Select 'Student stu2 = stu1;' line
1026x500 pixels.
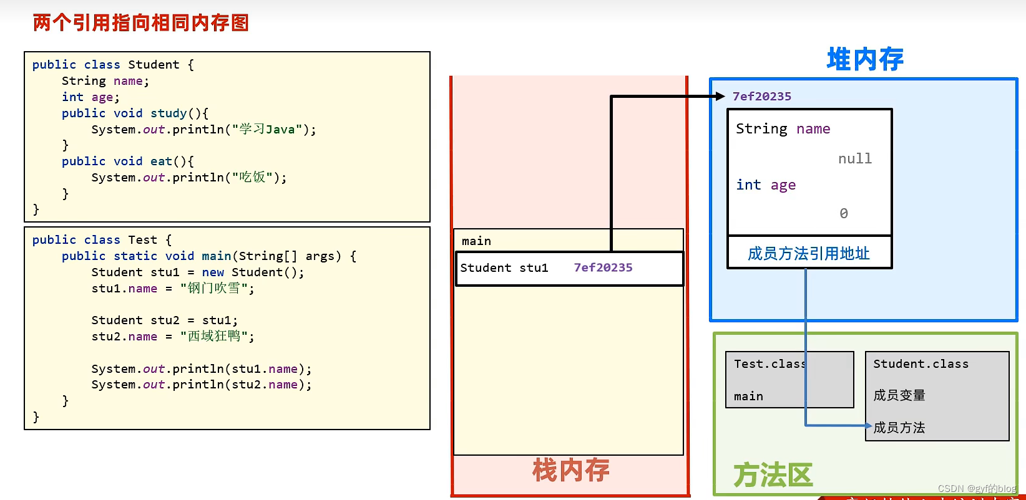click(x=165, y=320)
